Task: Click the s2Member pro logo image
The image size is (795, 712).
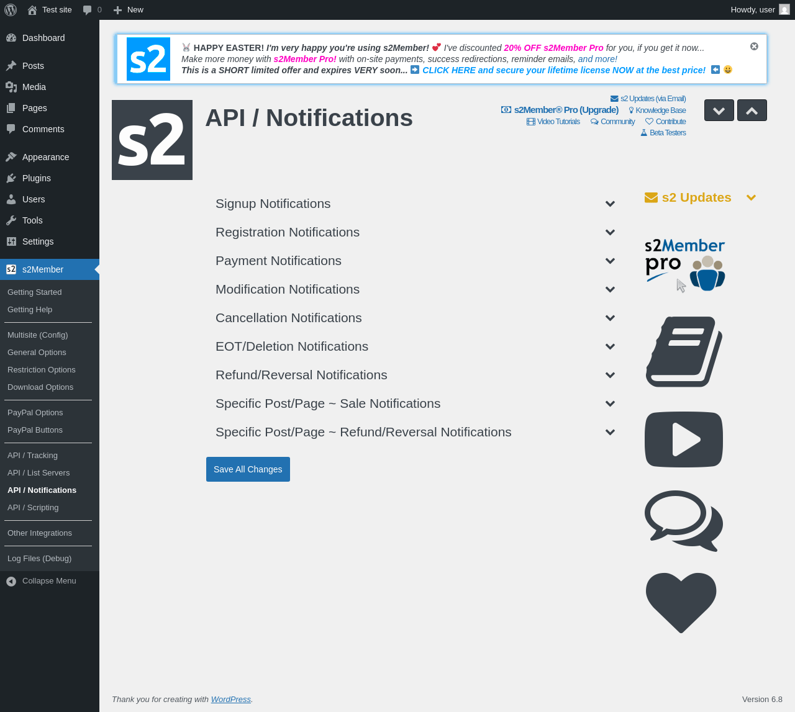Action: (684, 264)
